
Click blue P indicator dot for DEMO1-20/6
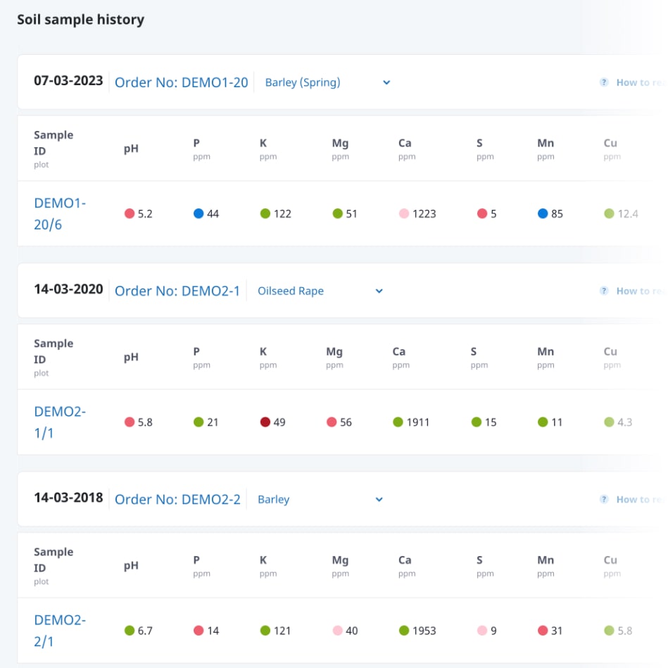click(198, 213)
